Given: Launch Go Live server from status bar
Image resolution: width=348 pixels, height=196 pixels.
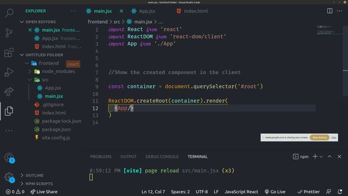Looking at the screenshot, I should coord(275,192).
